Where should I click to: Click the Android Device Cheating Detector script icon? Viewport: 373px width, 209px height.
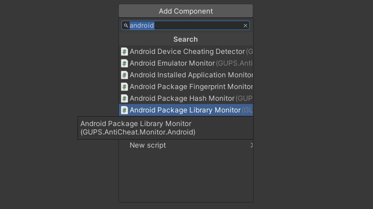click(124, 52)
